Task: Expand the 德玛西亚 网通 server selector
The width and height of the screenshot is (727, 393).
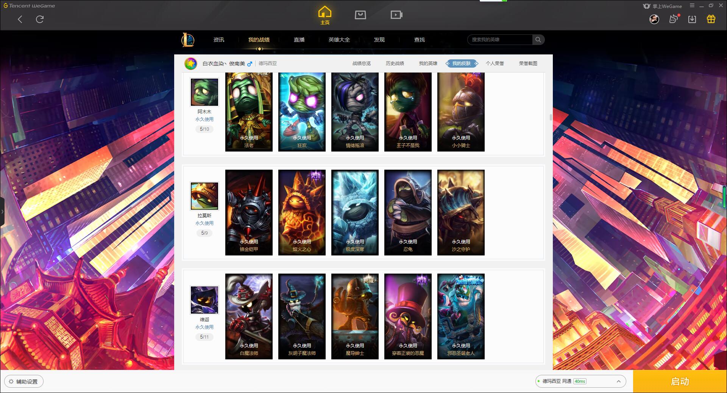Action: [580, 381]
